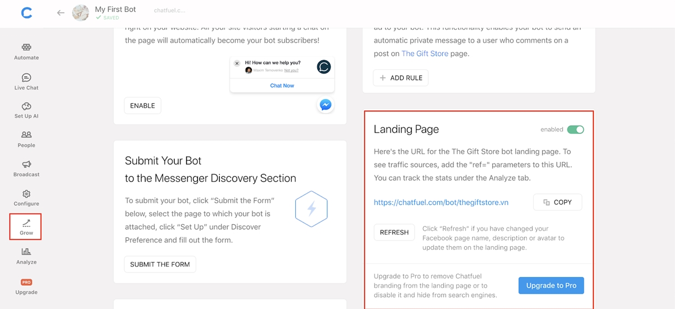Click the PRO Upgrade sidebar icon
The width and height of the screenshot is (675, 309).
click(26, 287)
